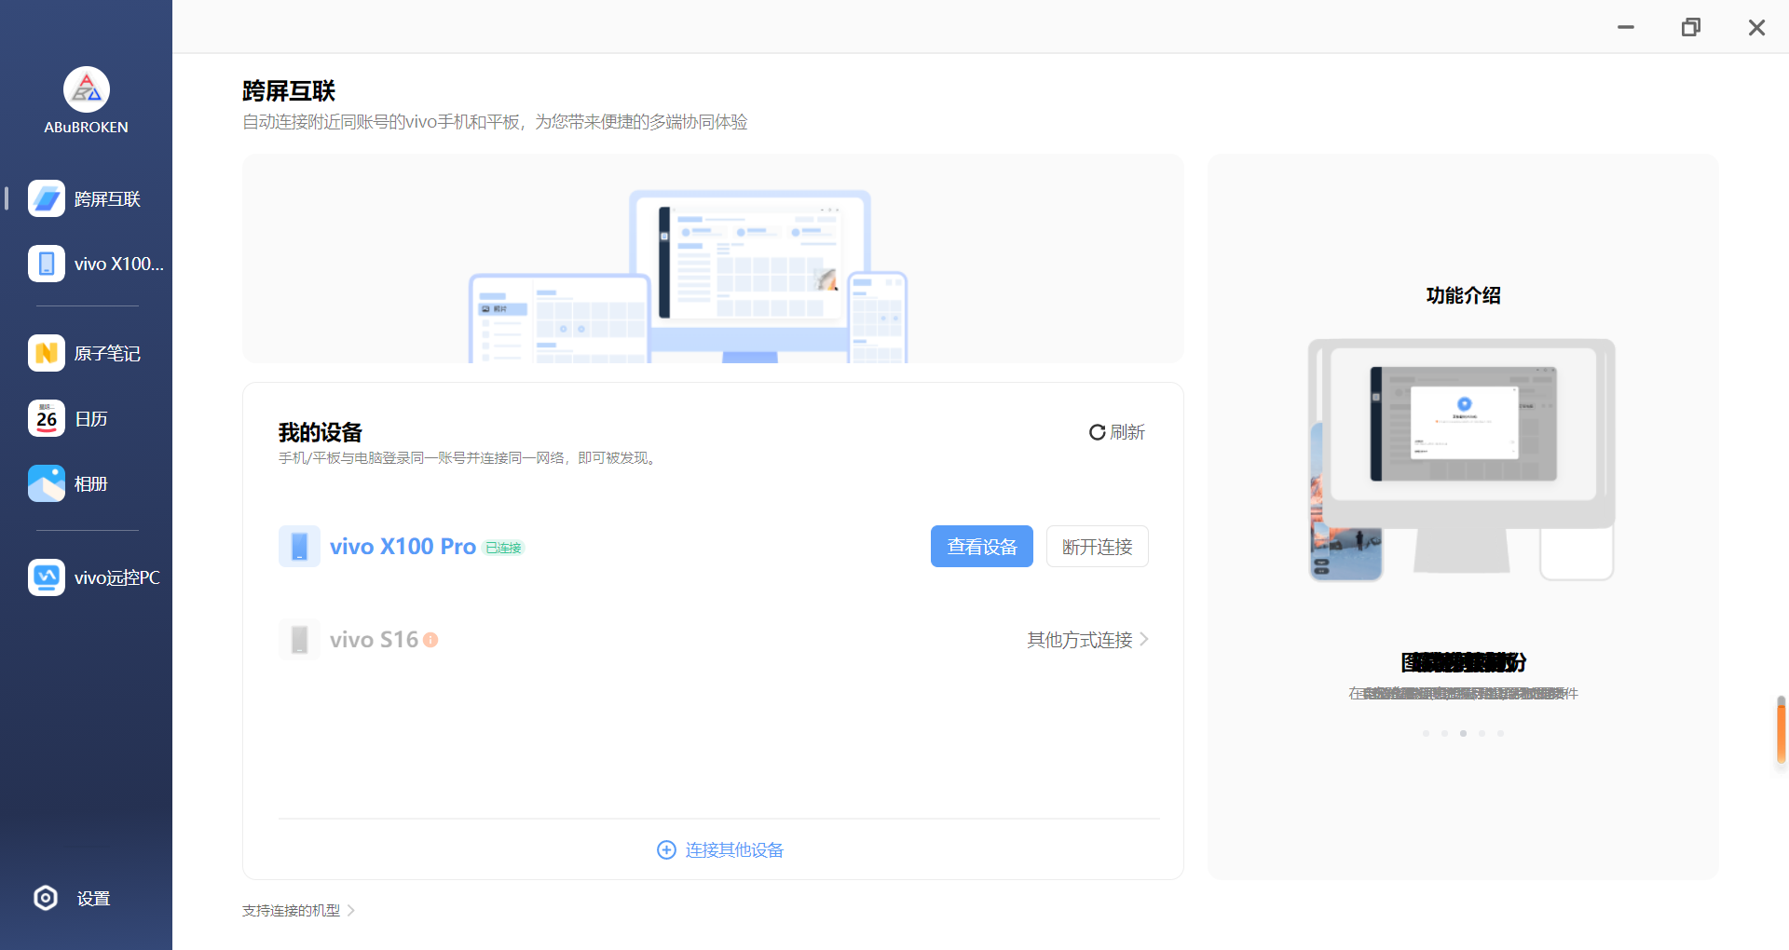Expand the chevron next to 其他方式连接
The image size is (1789, 950).
pos(1144,640)
